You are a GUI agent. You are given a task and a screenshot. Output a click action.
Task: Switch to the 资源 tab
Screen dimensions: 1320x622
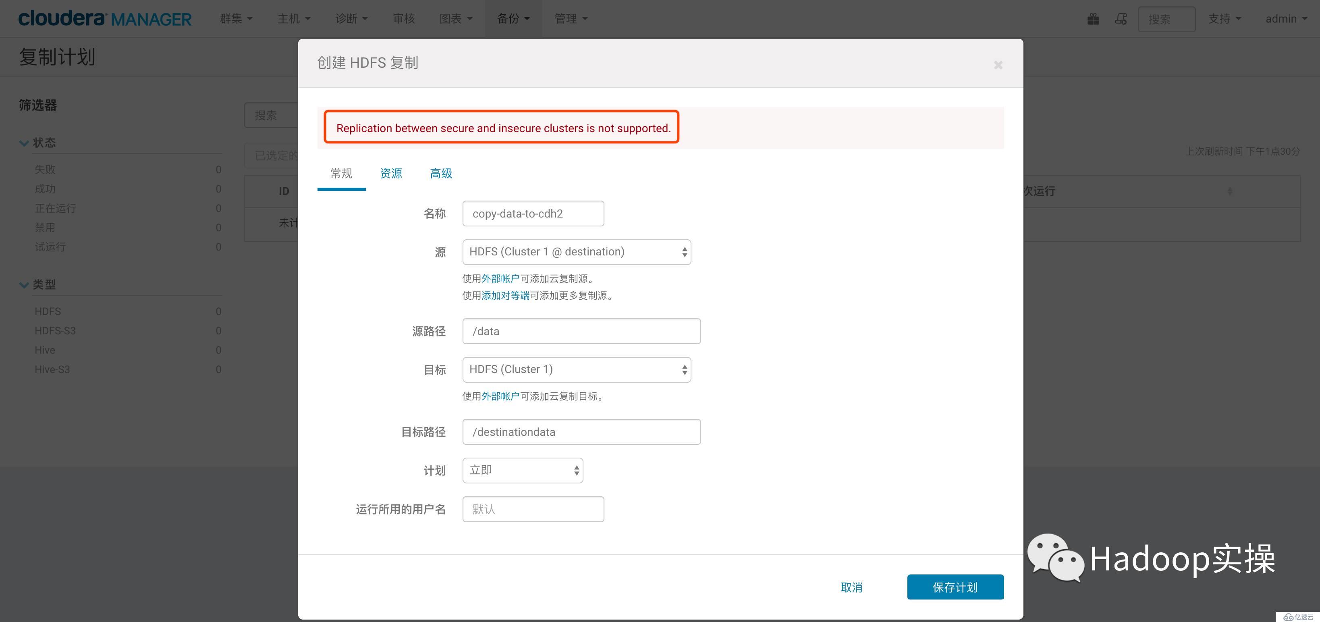pyautogui.click(x=391, y=173)
